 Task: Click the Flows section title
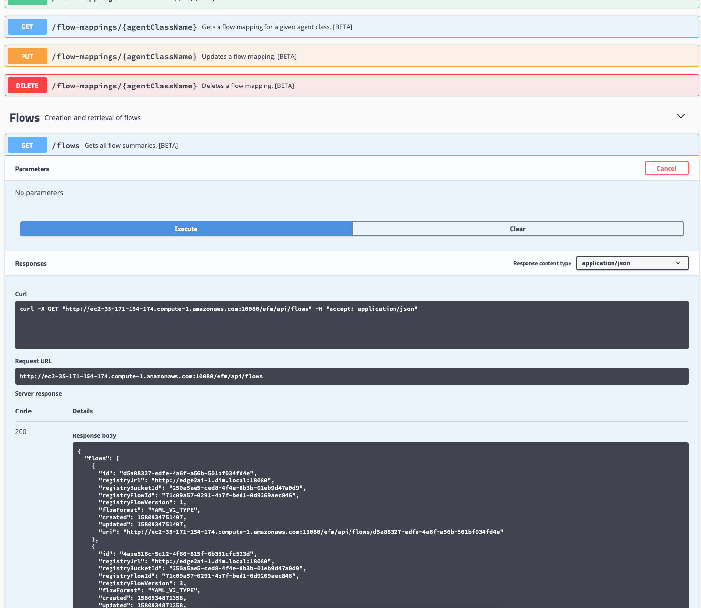click(24, 118)
